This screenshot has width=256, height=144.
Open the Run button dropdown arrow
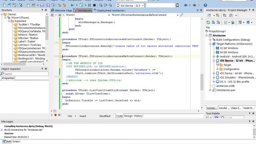pos(76,5)
